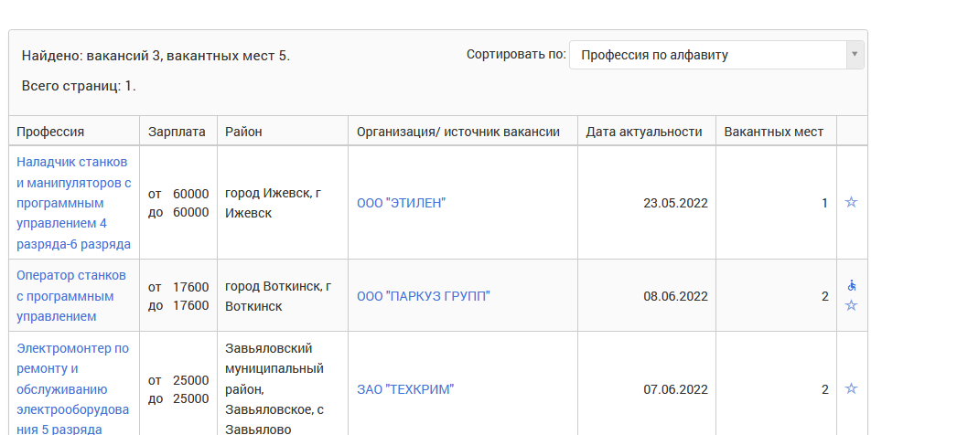Click the "Дата актуальности" column header
968x435 pixels.
pyautogui.click(x=644, y=132)
